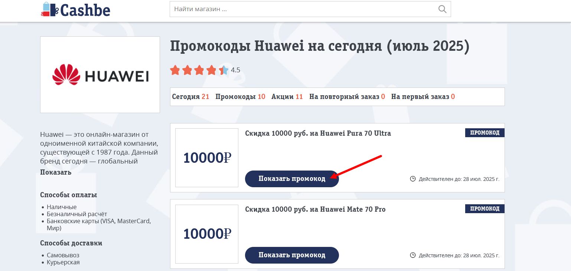Click the 10000₽ box of Pura 70 Ultra
This screenshot has height=271, width=571.
pyautogui.click(x=207, y=158)
